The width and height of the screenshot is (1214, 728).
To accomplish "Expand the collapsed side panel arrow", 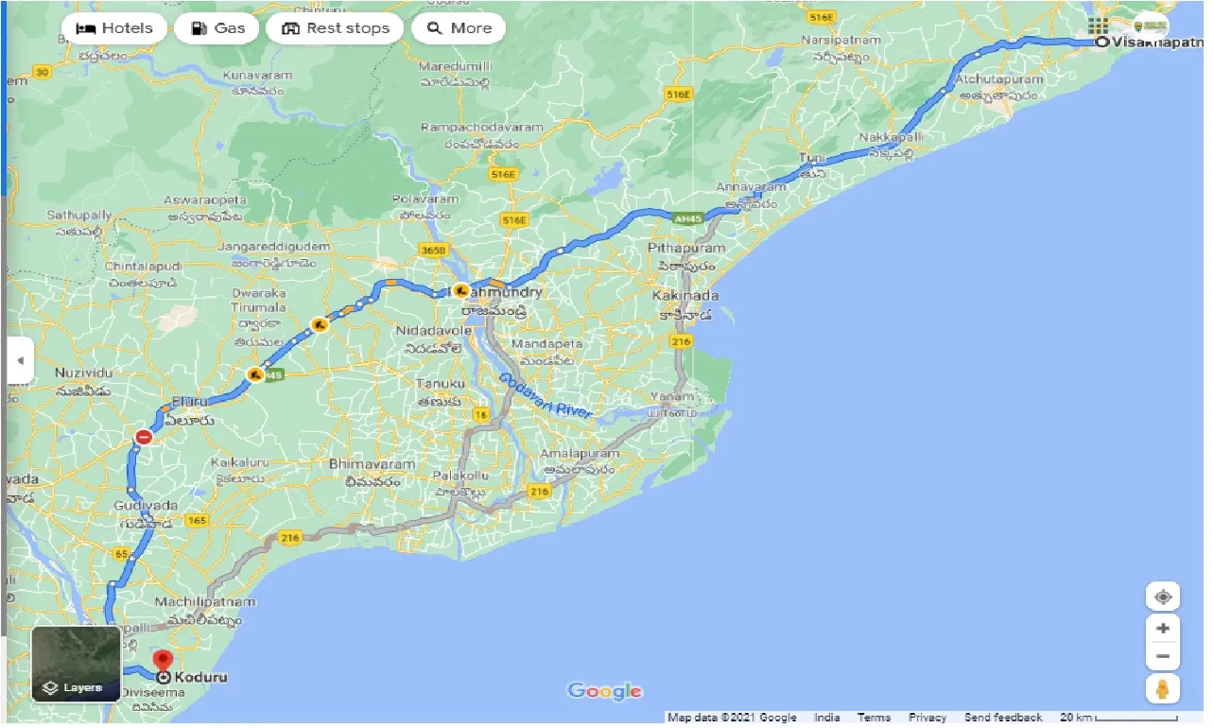I will point(20,361).
